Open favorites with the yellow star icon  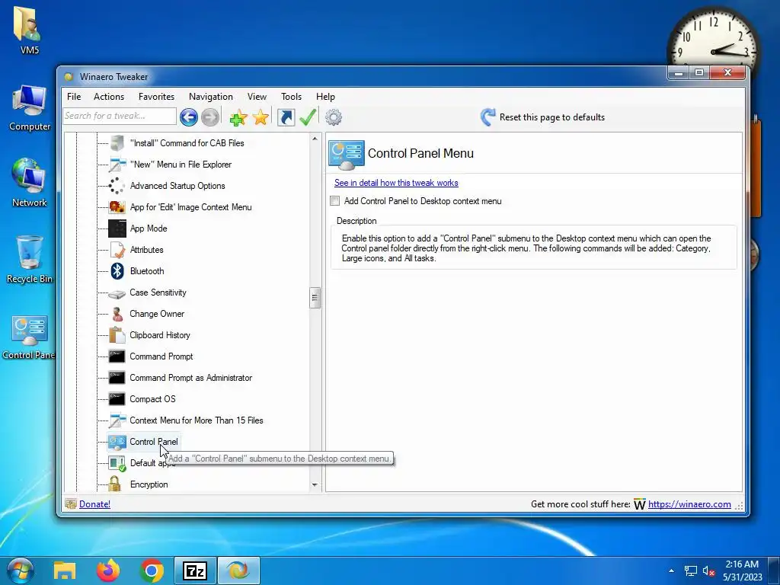(x=261, y=117)
